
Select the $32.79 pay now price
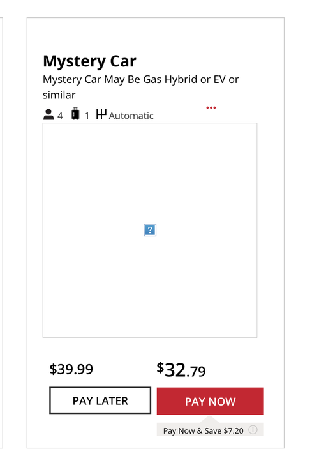click(x=181, y=370)
